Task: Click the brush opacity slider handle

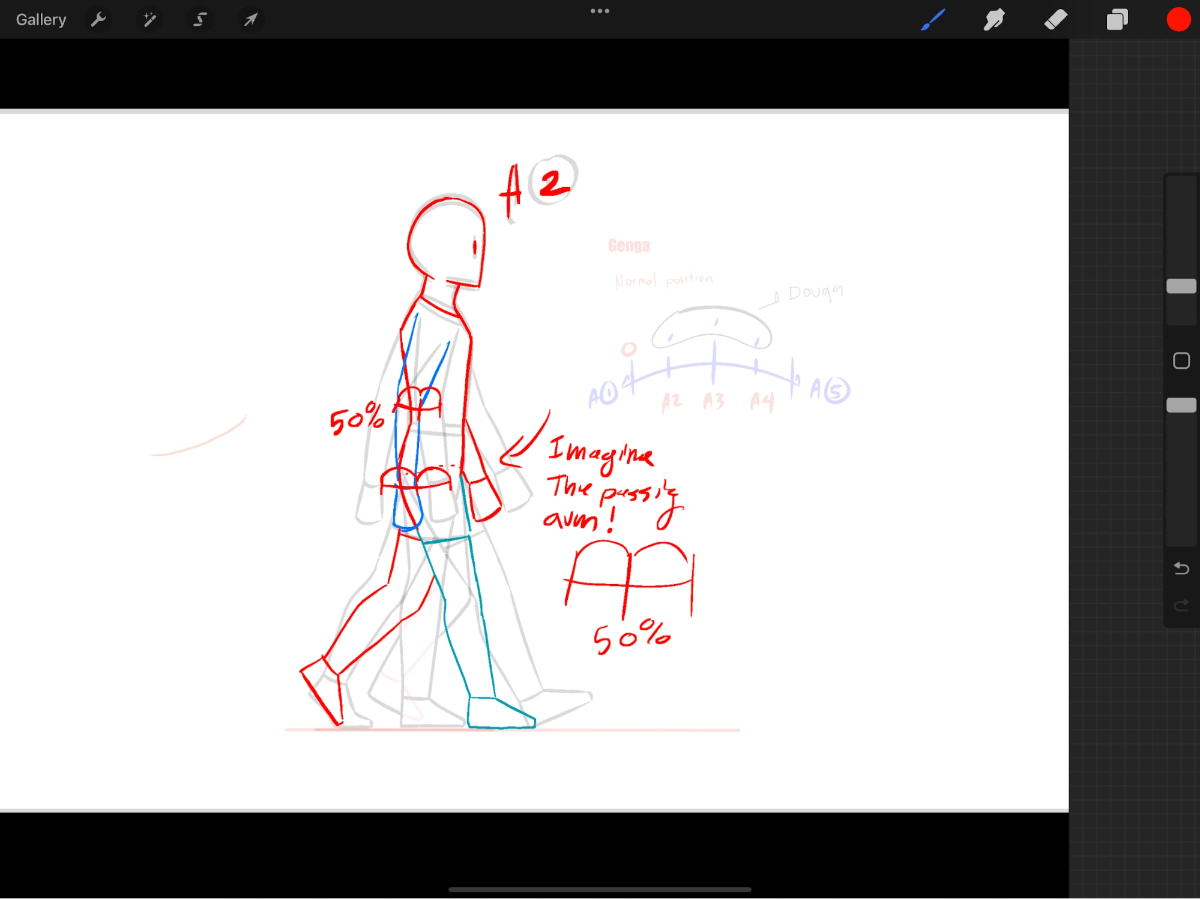Action: click(x=1181, y=405)
